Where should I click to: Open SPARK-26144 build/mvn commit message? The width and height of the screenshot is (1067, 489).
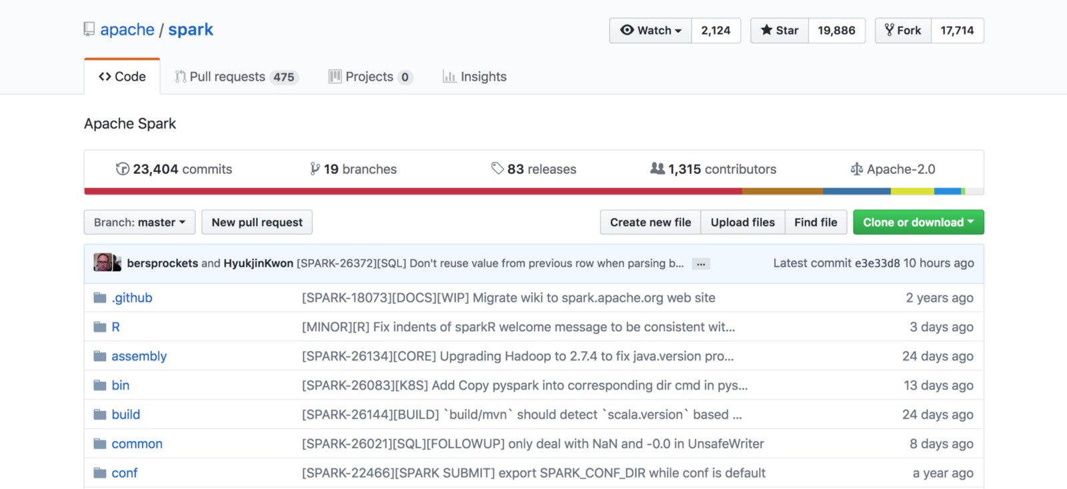(x=522, y=414)
